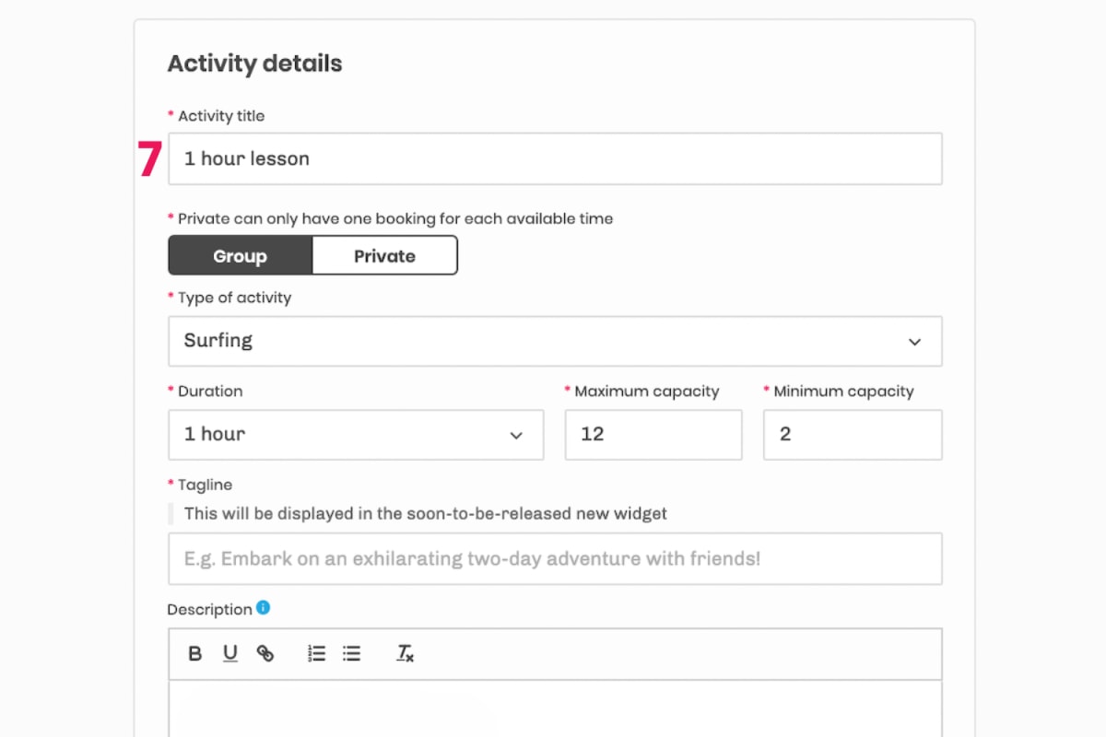Viewport: 1106px width, 737px height.
Task: Apply bold formatting in description editor
Action: [x=195, y=654]
